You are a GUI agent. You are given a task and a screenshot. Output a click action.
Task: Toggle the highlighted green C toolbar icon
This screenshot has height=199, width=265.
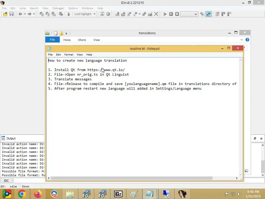pos(208,14)
